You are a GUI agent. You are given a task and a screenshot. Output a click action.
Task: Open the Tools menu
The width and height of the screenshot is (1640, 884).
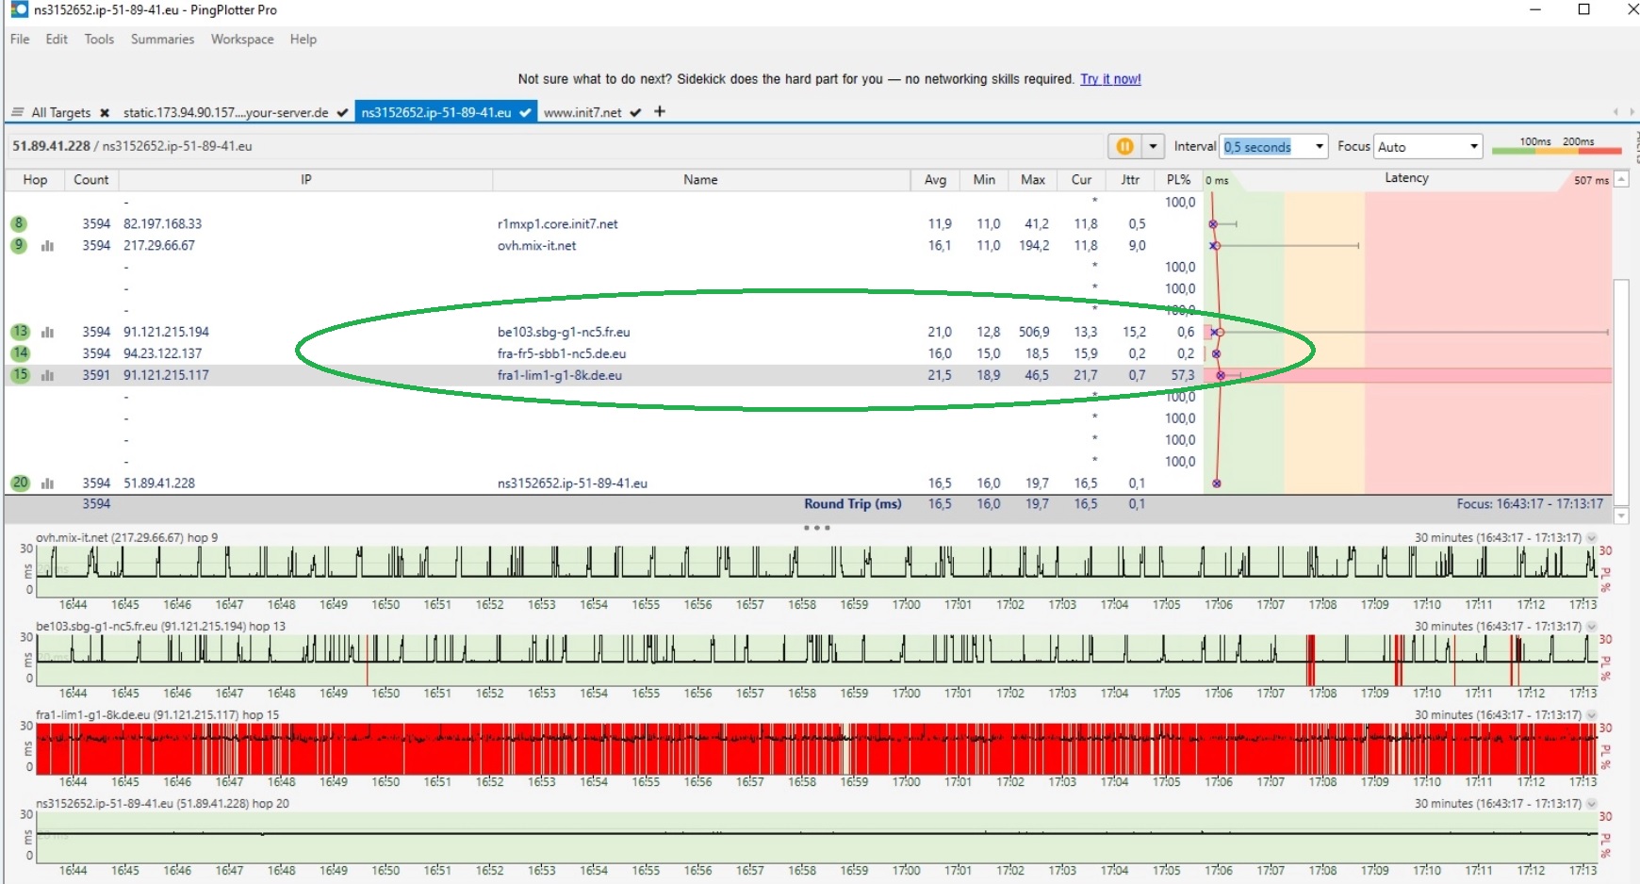[x=99, y=40]
